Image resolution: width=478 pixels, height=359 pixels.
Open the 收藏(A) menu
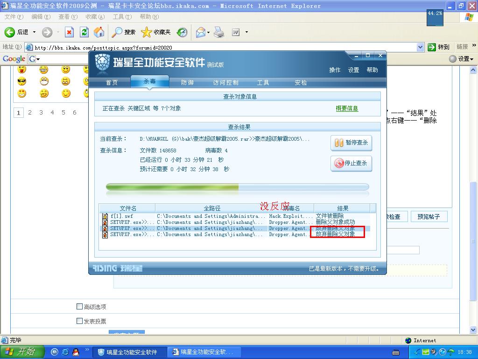pyautogui.click(x=95, y=17)
